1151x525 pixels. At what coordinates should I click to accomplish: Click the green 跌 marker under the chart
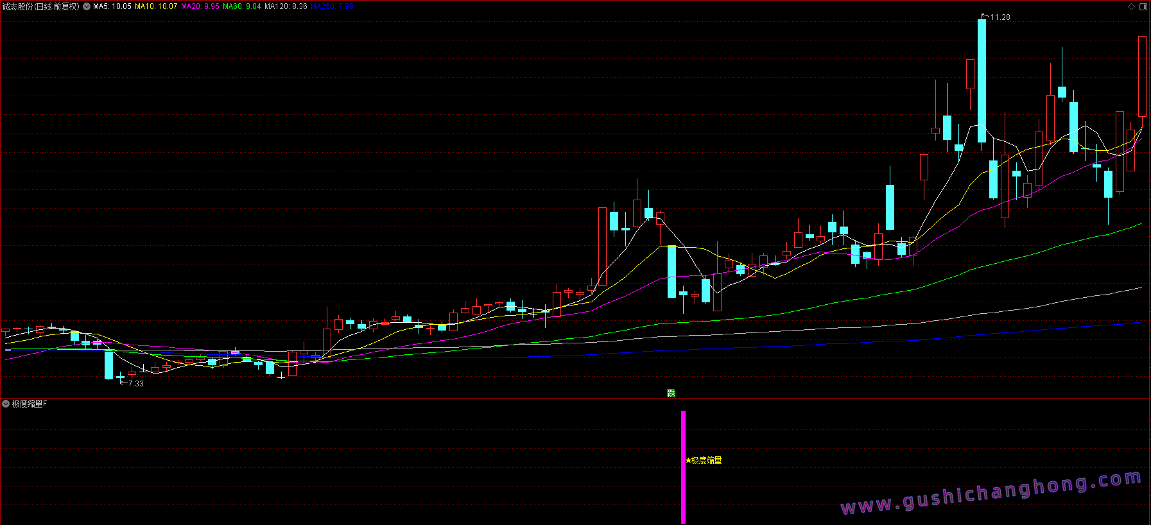(671, 393)
